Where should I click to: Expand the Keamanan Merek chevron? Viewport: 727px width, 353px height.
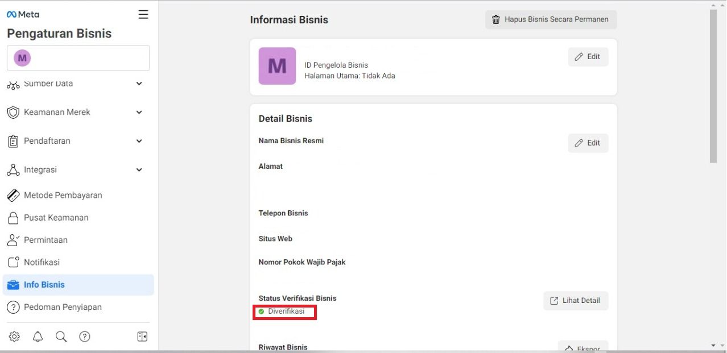point(139,113)
